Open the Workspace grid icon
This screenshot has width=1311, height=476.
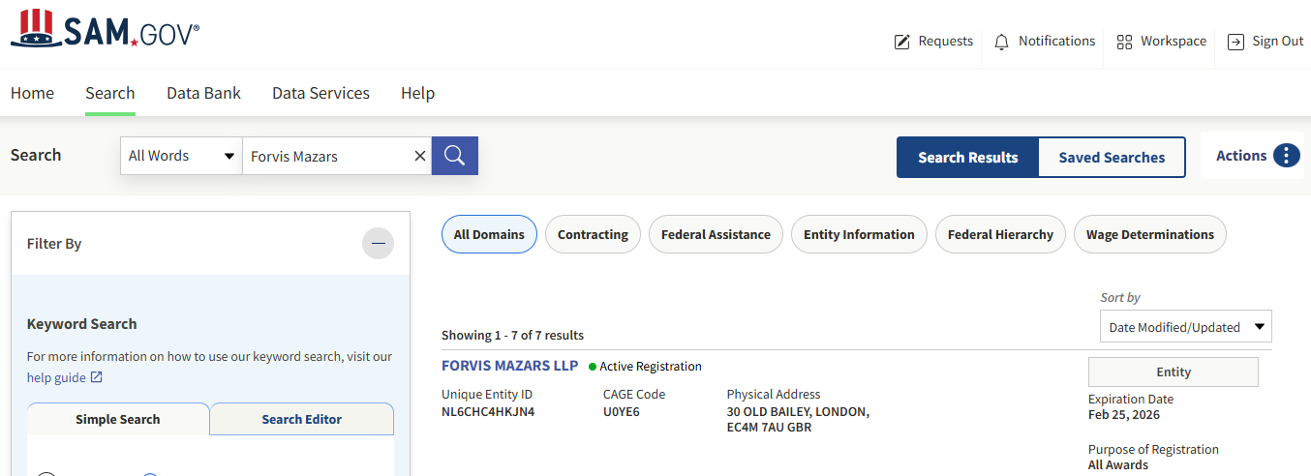pos(1124,42)
